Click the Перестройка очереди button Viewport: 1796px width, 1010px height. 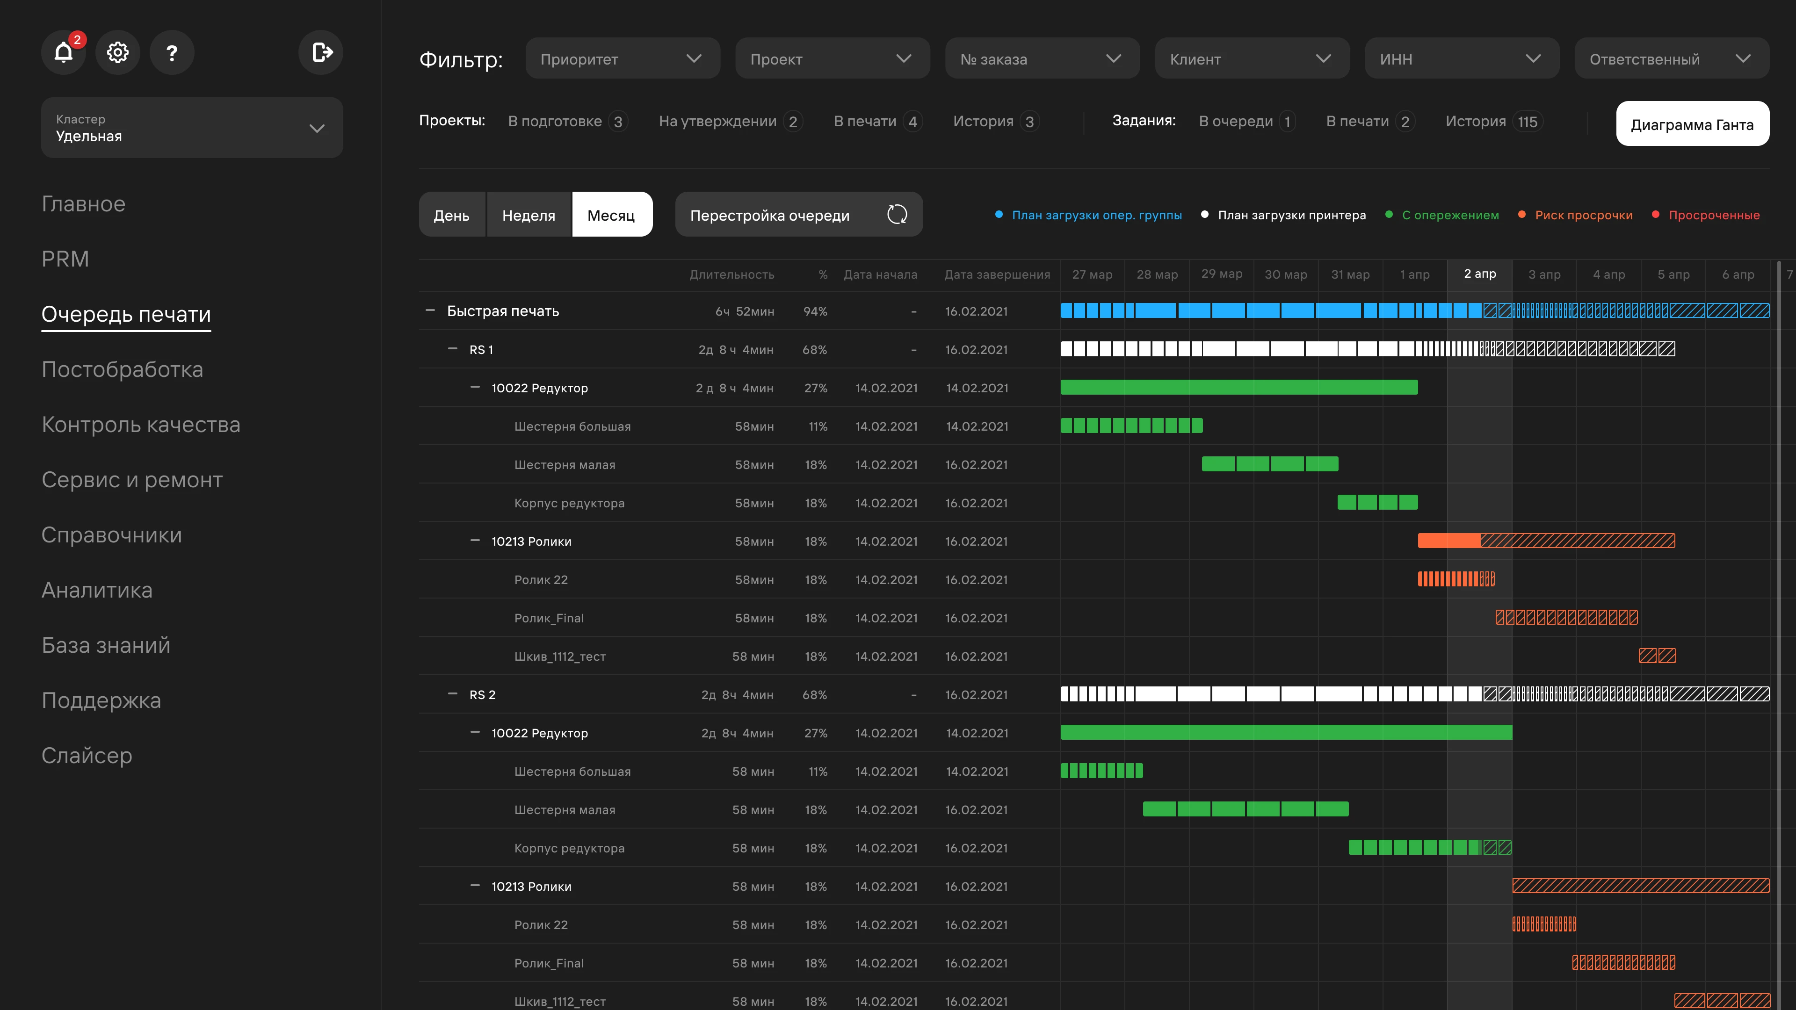point(799,215)
